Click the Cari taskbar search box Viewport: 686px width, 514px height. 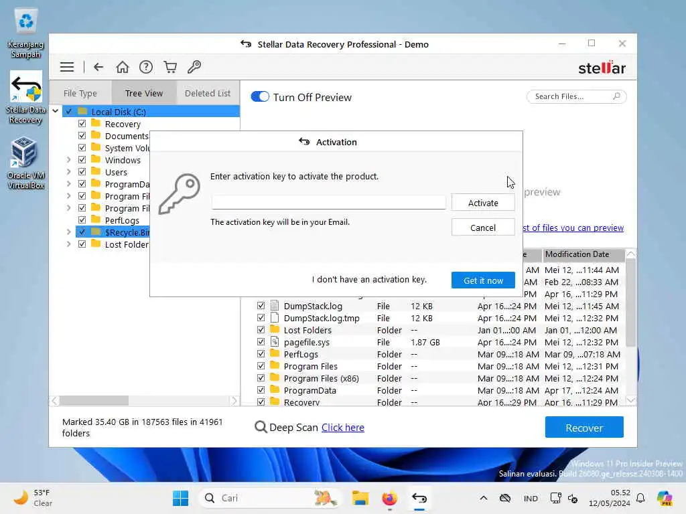click(269, 498)
